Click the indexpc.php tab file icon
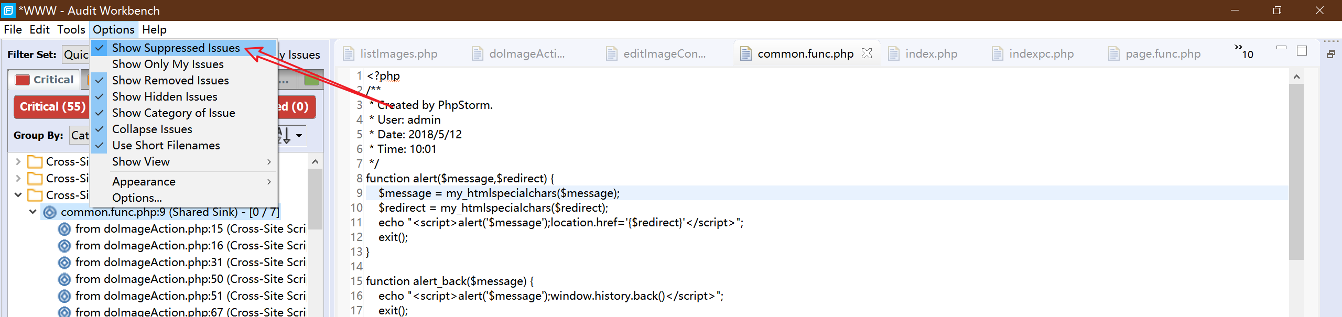1342x317 pixels. point(997,53)
